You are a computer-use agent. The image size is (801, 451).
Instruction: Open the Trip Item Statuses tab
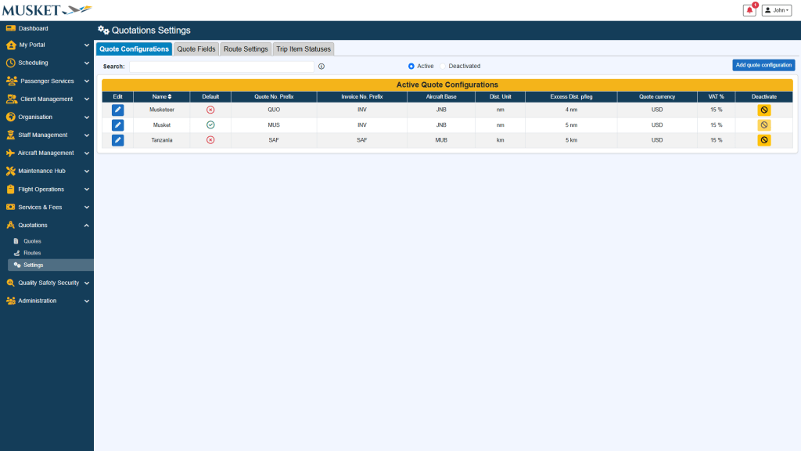click(x=304, y=49)
